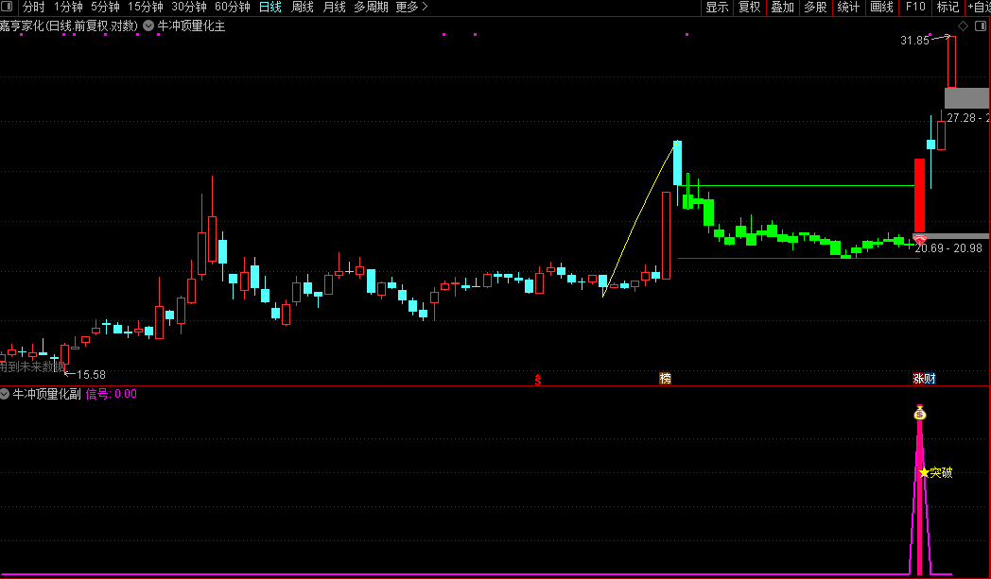Switch to 60分钟 period
Viewport: 991px width, 579px height.
tap(233, 7)
